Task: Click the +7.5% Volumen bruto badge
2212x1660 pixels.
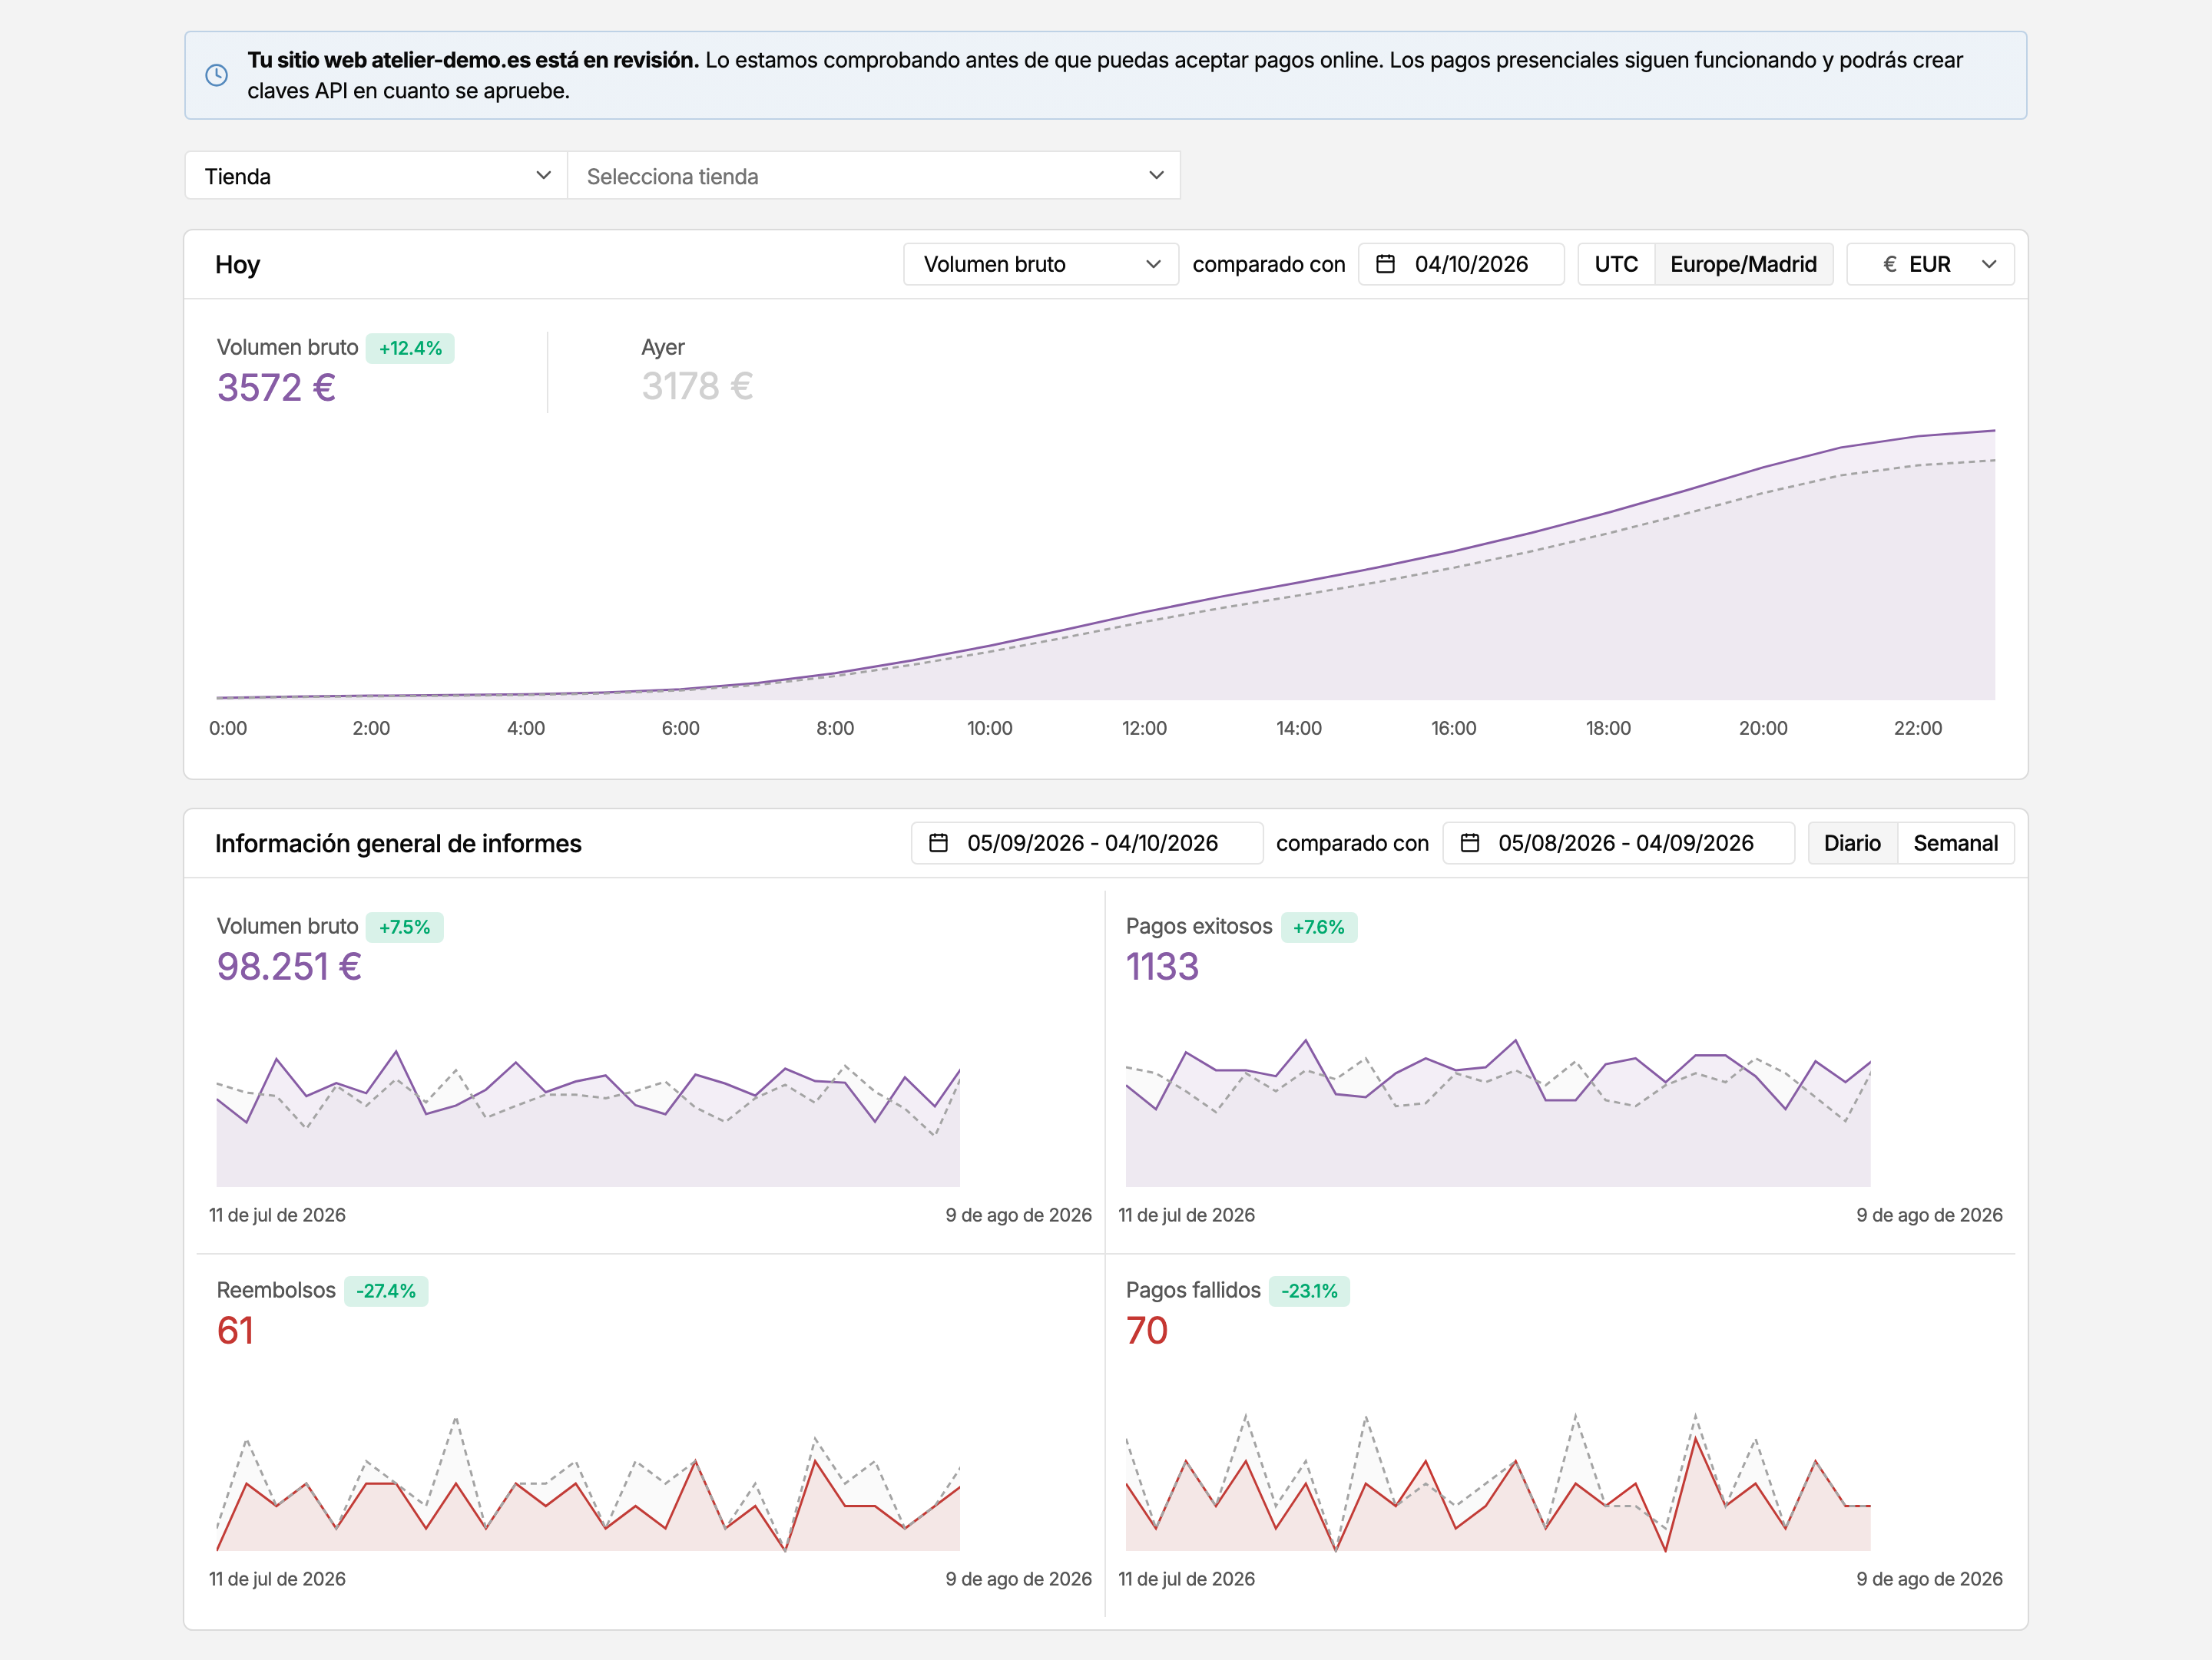Action: tap(404, 927)
